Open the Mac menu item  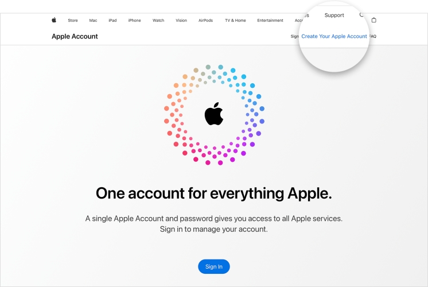tap(93, 21)
